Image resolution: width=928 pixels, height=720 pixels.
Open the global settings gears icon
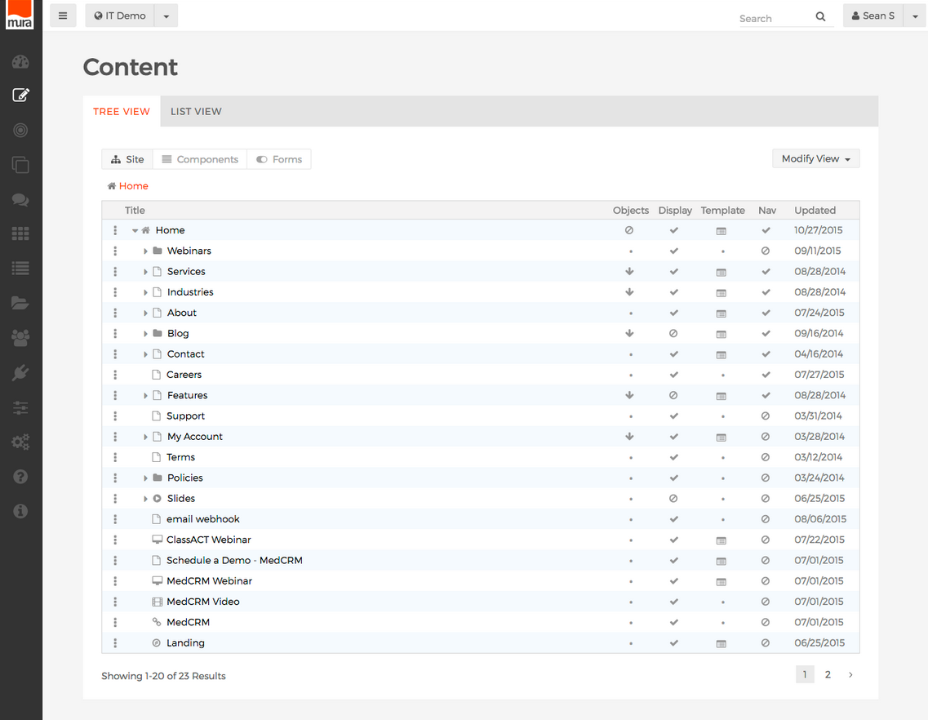(x=20, y=442)
